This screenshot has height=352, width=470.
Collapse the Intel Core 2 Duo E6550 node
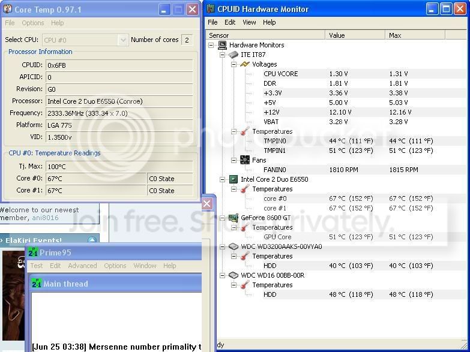pos(222,179)
